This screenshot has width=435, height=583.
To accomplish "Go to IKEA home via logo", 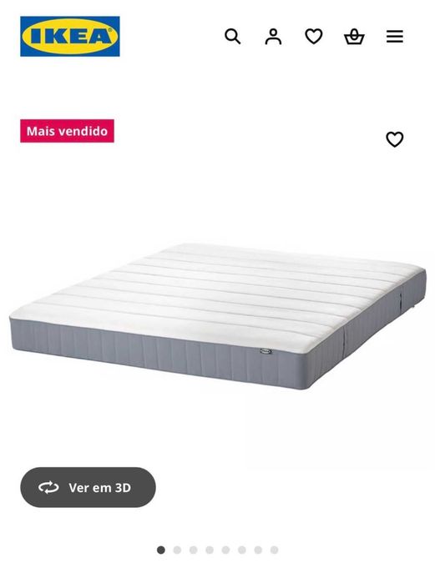I will (70, 37).
